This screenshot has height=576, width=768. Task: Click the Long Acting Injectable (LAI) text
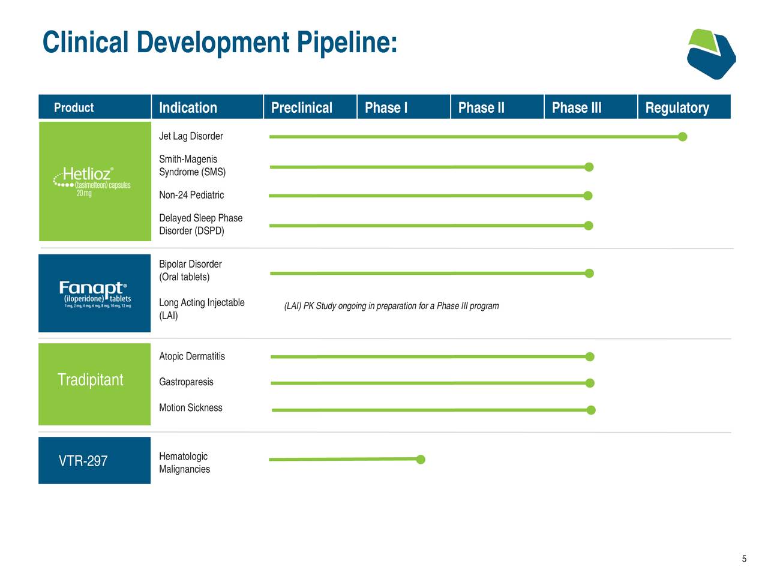coord(202,309)
